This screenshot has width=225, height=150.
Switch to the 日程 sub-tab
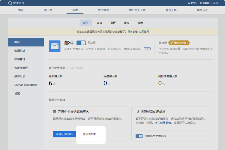click(x=113, y=23)
